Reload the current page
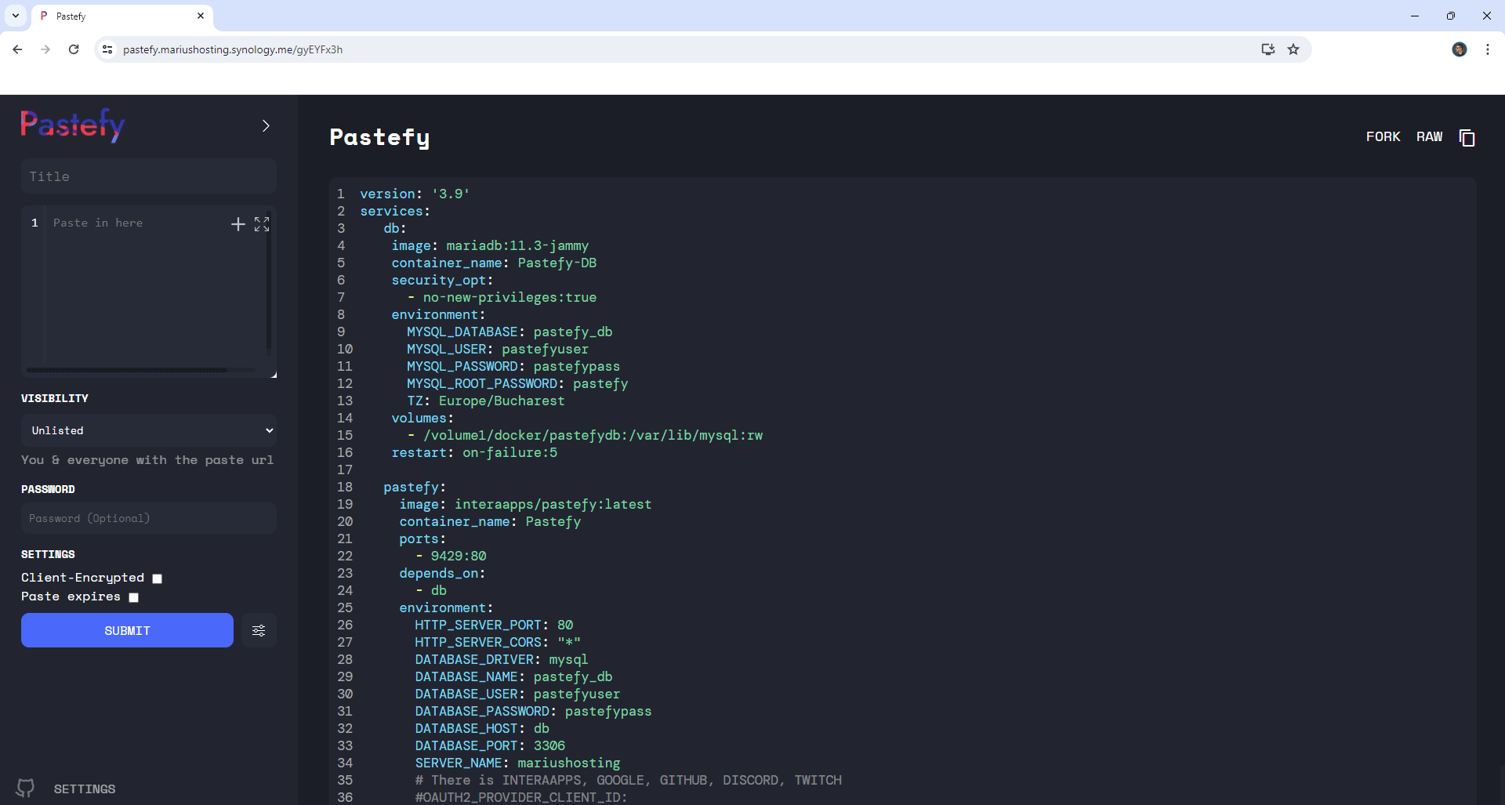The height and width of the screenshot is (805, 1505). [x=73, y=49]
